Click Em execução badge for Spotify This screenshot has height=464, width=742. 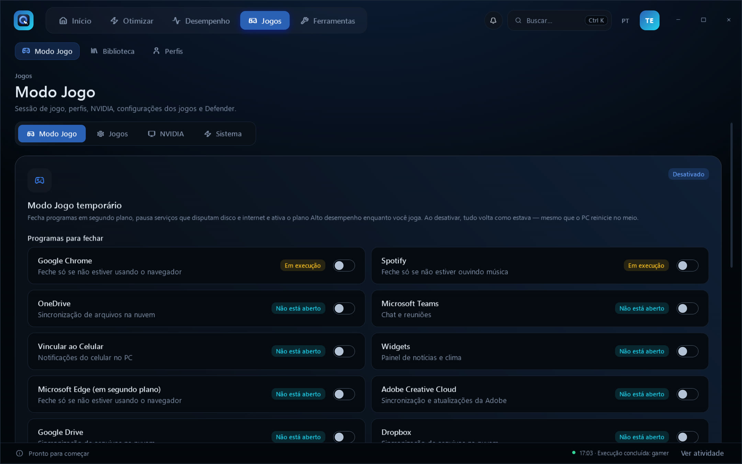(646, 265)
